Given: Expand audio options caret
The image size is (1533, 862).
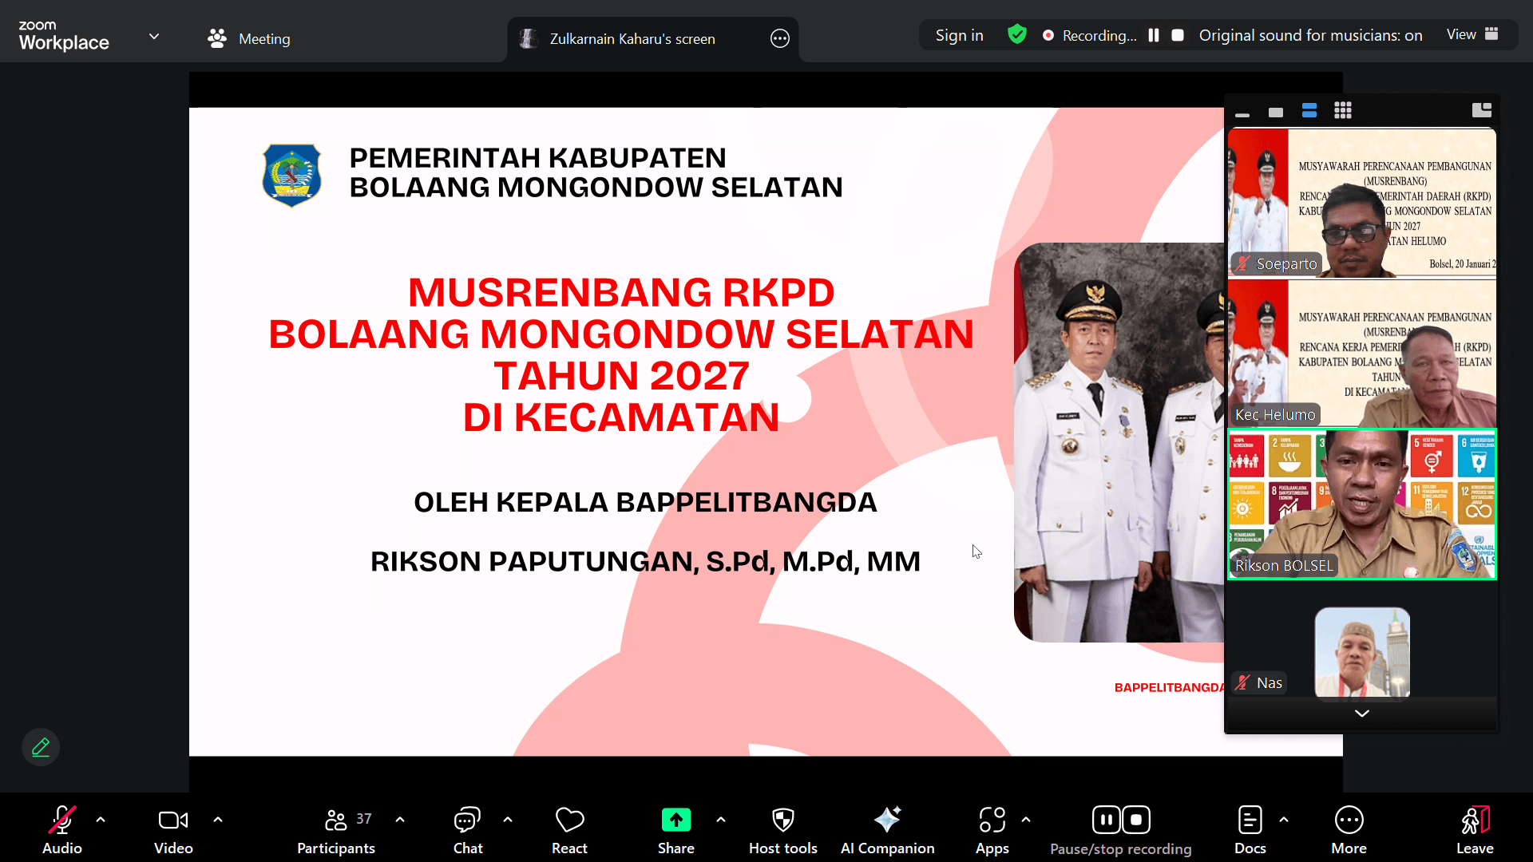Looking at the screenshot, I should 101,819.
